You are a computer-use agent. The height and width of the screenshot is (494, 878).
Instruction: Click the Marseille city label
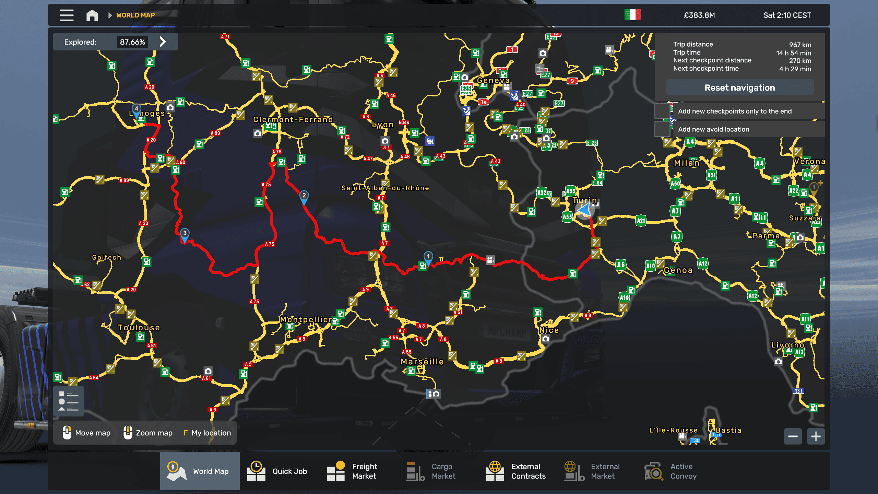[422, 362]
